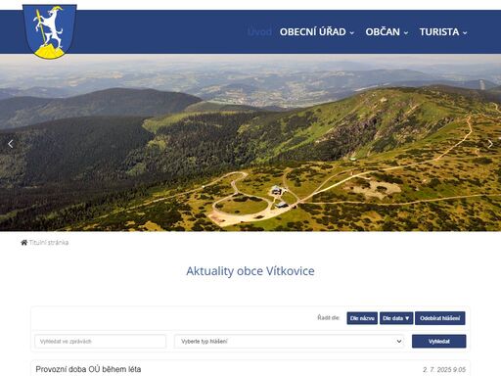The height and width of the screenshot is (376, 501).
Task: Click the home icon in breadcrumb
Action: pos(24,243)
